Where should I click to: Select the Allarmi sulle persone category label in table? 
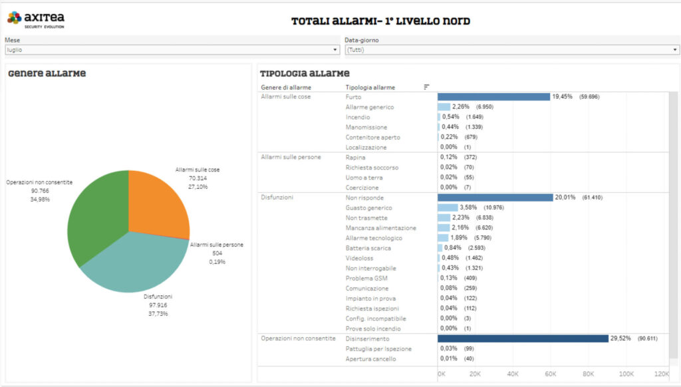point(291,157)
